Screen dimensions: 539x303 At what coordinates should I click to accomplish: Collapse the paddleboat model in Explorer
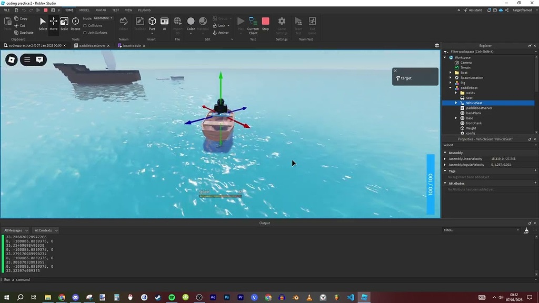(451, 88)
